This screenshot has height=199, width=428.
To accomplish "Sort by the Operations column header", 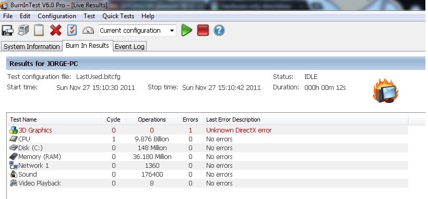I will click(152, 120).
